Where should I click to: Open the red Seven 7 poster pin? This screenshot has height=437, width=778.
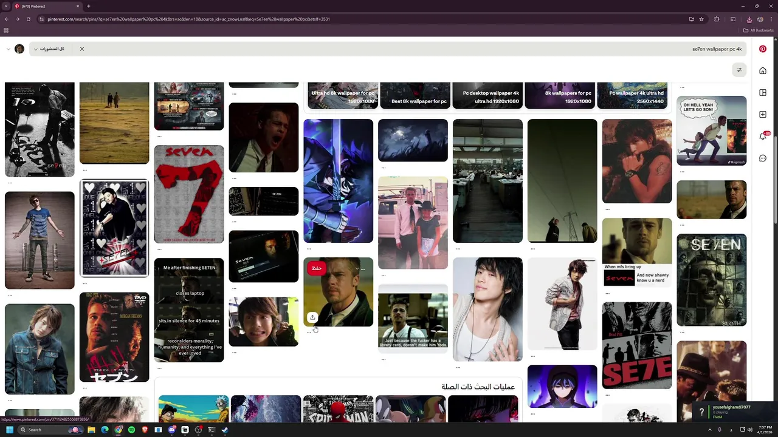click(x=189, y=194)
